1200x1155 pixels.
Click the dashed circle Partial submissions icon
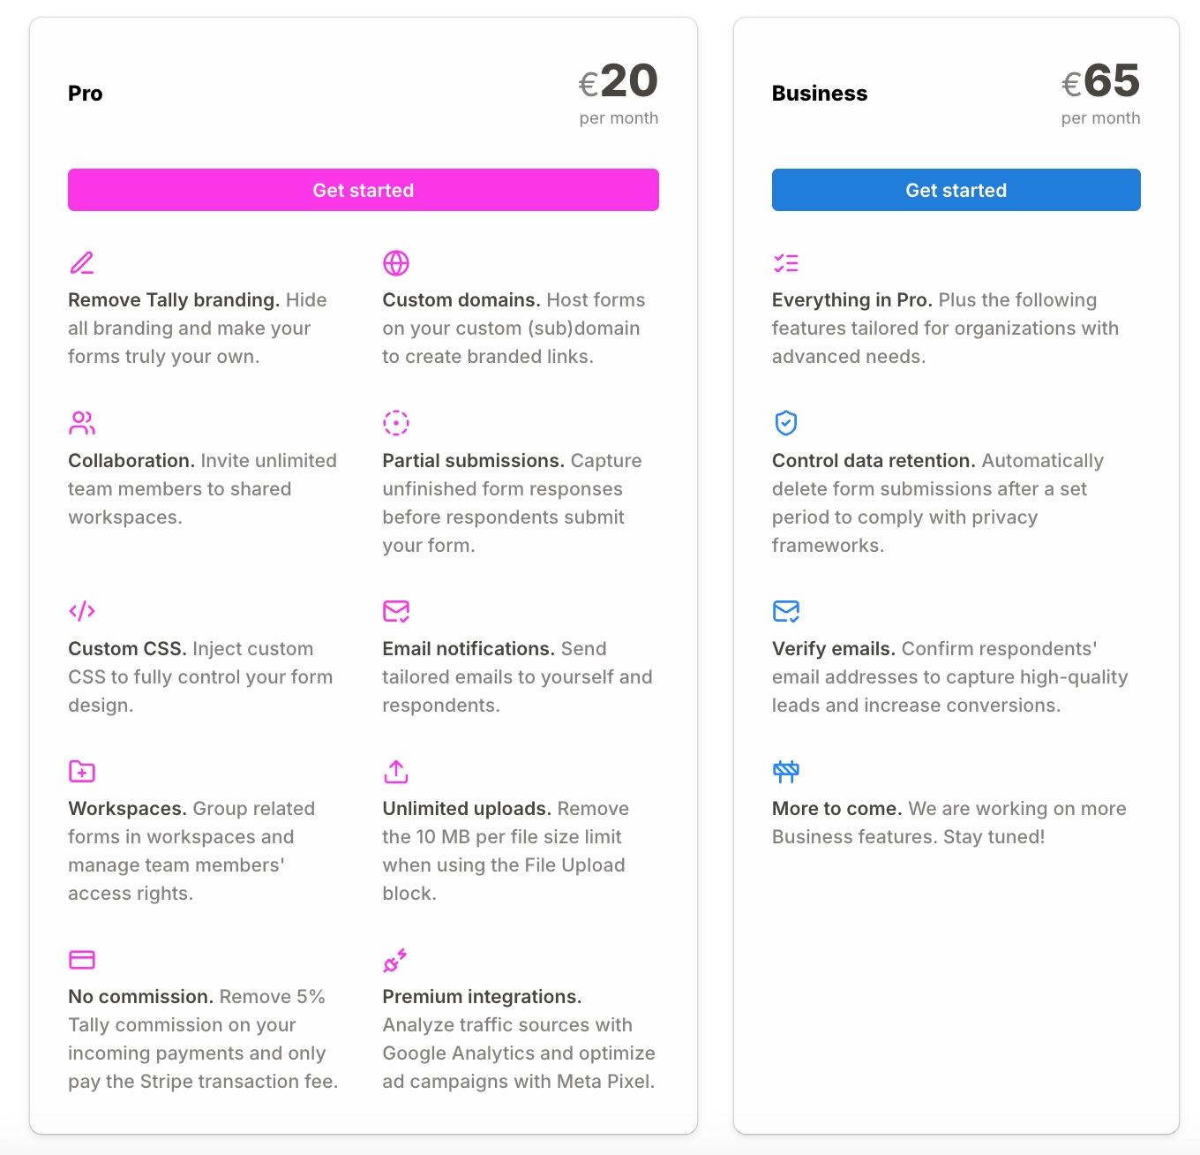click(396, 423)
